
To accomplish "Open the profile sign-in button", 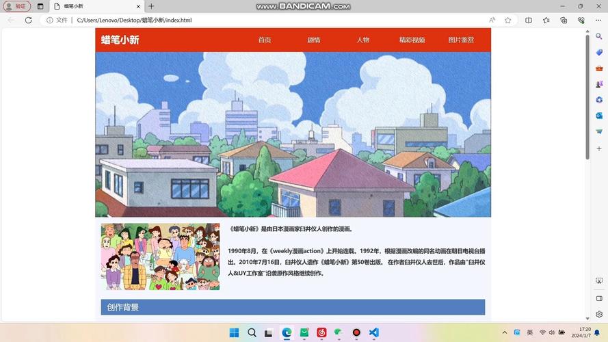I will point(16,6).
